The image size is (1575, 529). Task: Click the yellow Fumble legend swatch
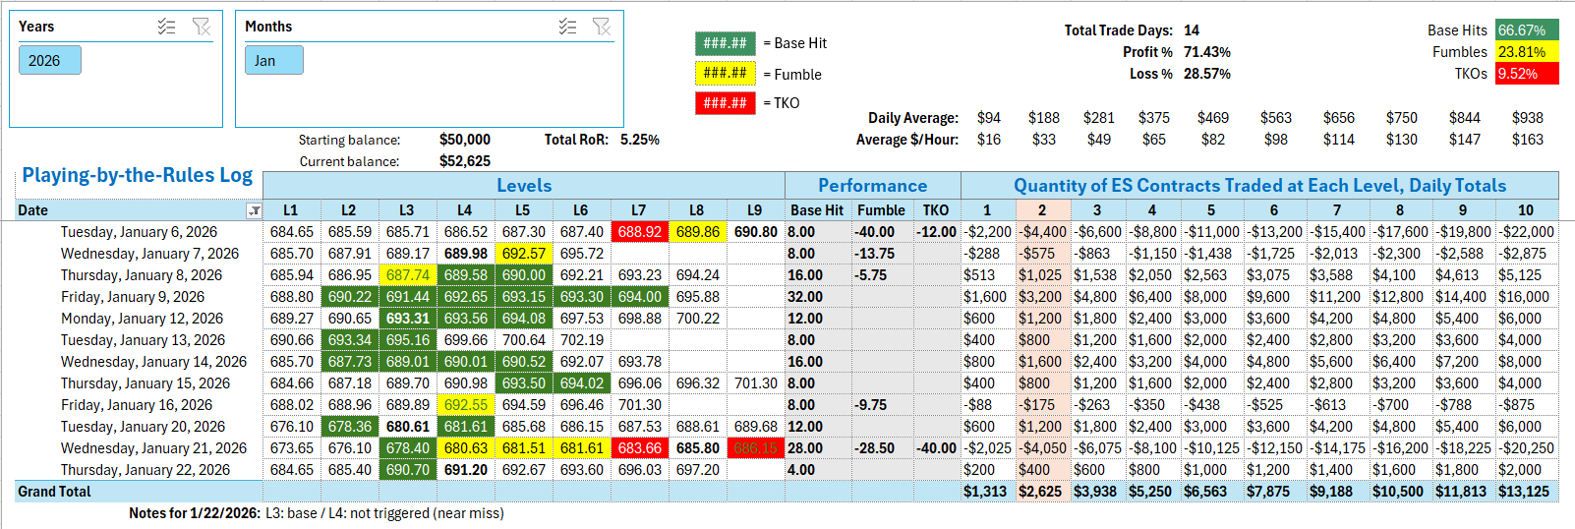point(725,73)
